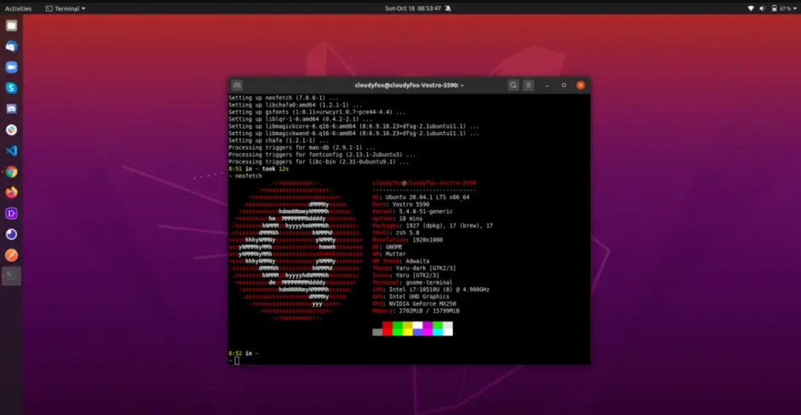Click the GPU 'NVIDIA GeForce MX250' line
801x415 pixels.
[414, 305]
